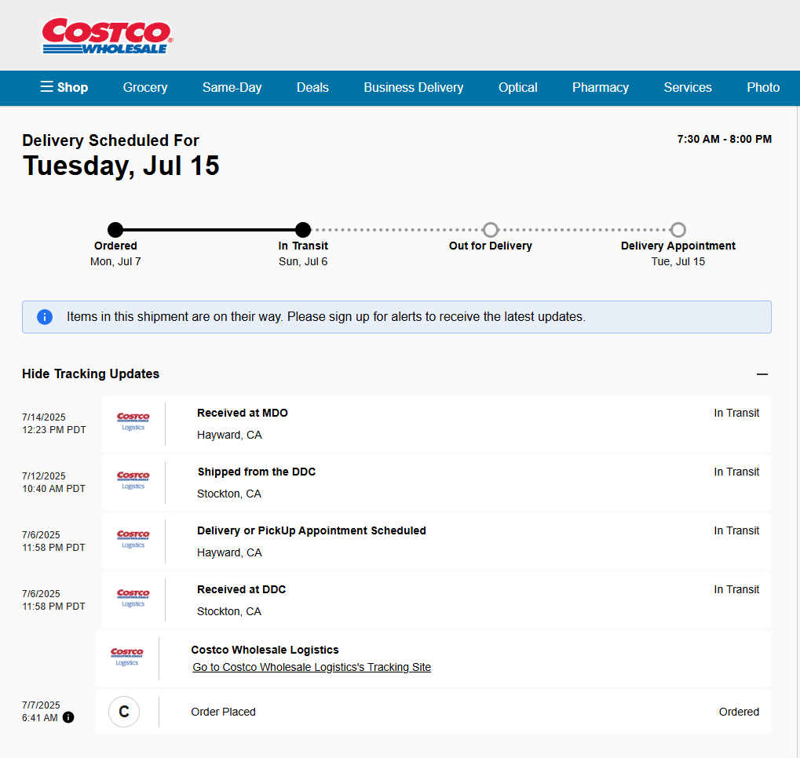Click 'Delivery or PickUp Appointment Scheduled' text
The height and width of the screenshot is (758, 800).
click(312, 530)
